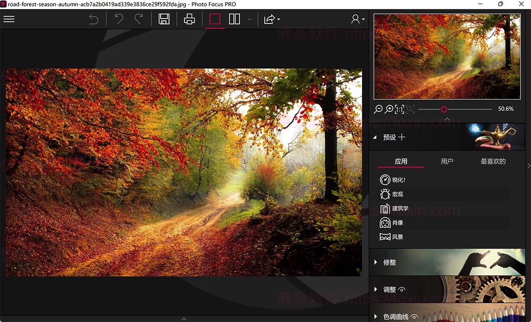Apply the 风景 landscape preset

pyautogui.click(x=395, y=237)
